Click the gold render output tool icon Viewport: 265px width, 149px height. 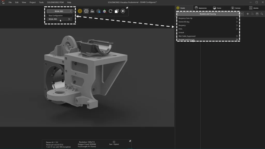coord(80,11)
